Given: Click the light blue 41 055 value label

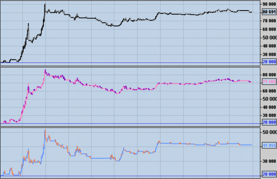Looking at the screenshot, I should (x=269, y=145).
